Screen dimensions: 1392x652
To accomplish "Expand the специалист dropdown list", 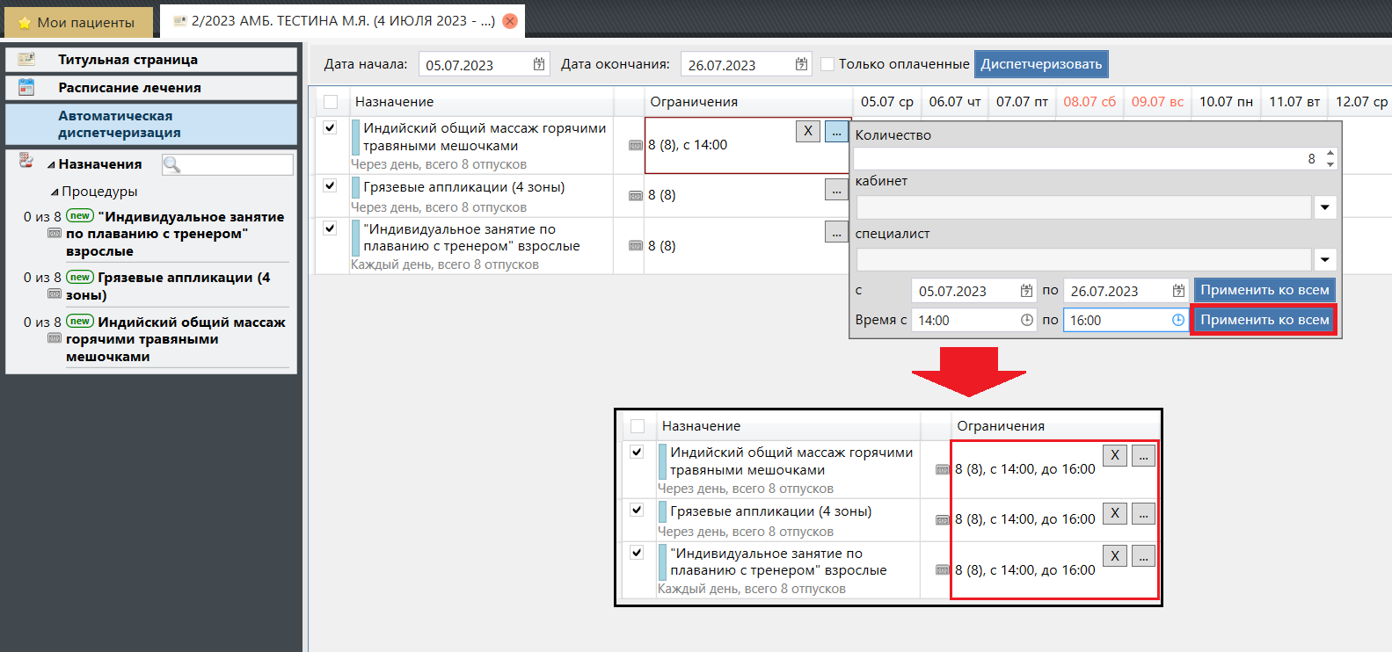I will tap(1325, 260).
